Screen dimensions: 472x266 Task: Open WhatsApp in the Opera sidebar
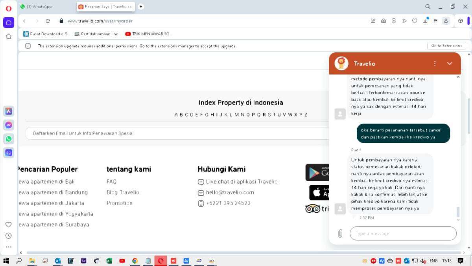point(9,139)
